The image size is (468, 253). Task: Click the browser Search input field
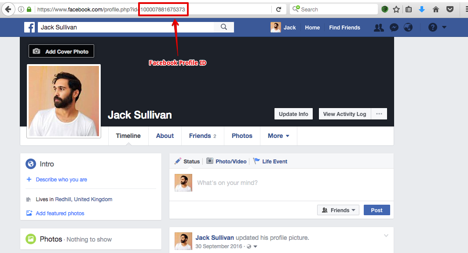click(334, 9)
